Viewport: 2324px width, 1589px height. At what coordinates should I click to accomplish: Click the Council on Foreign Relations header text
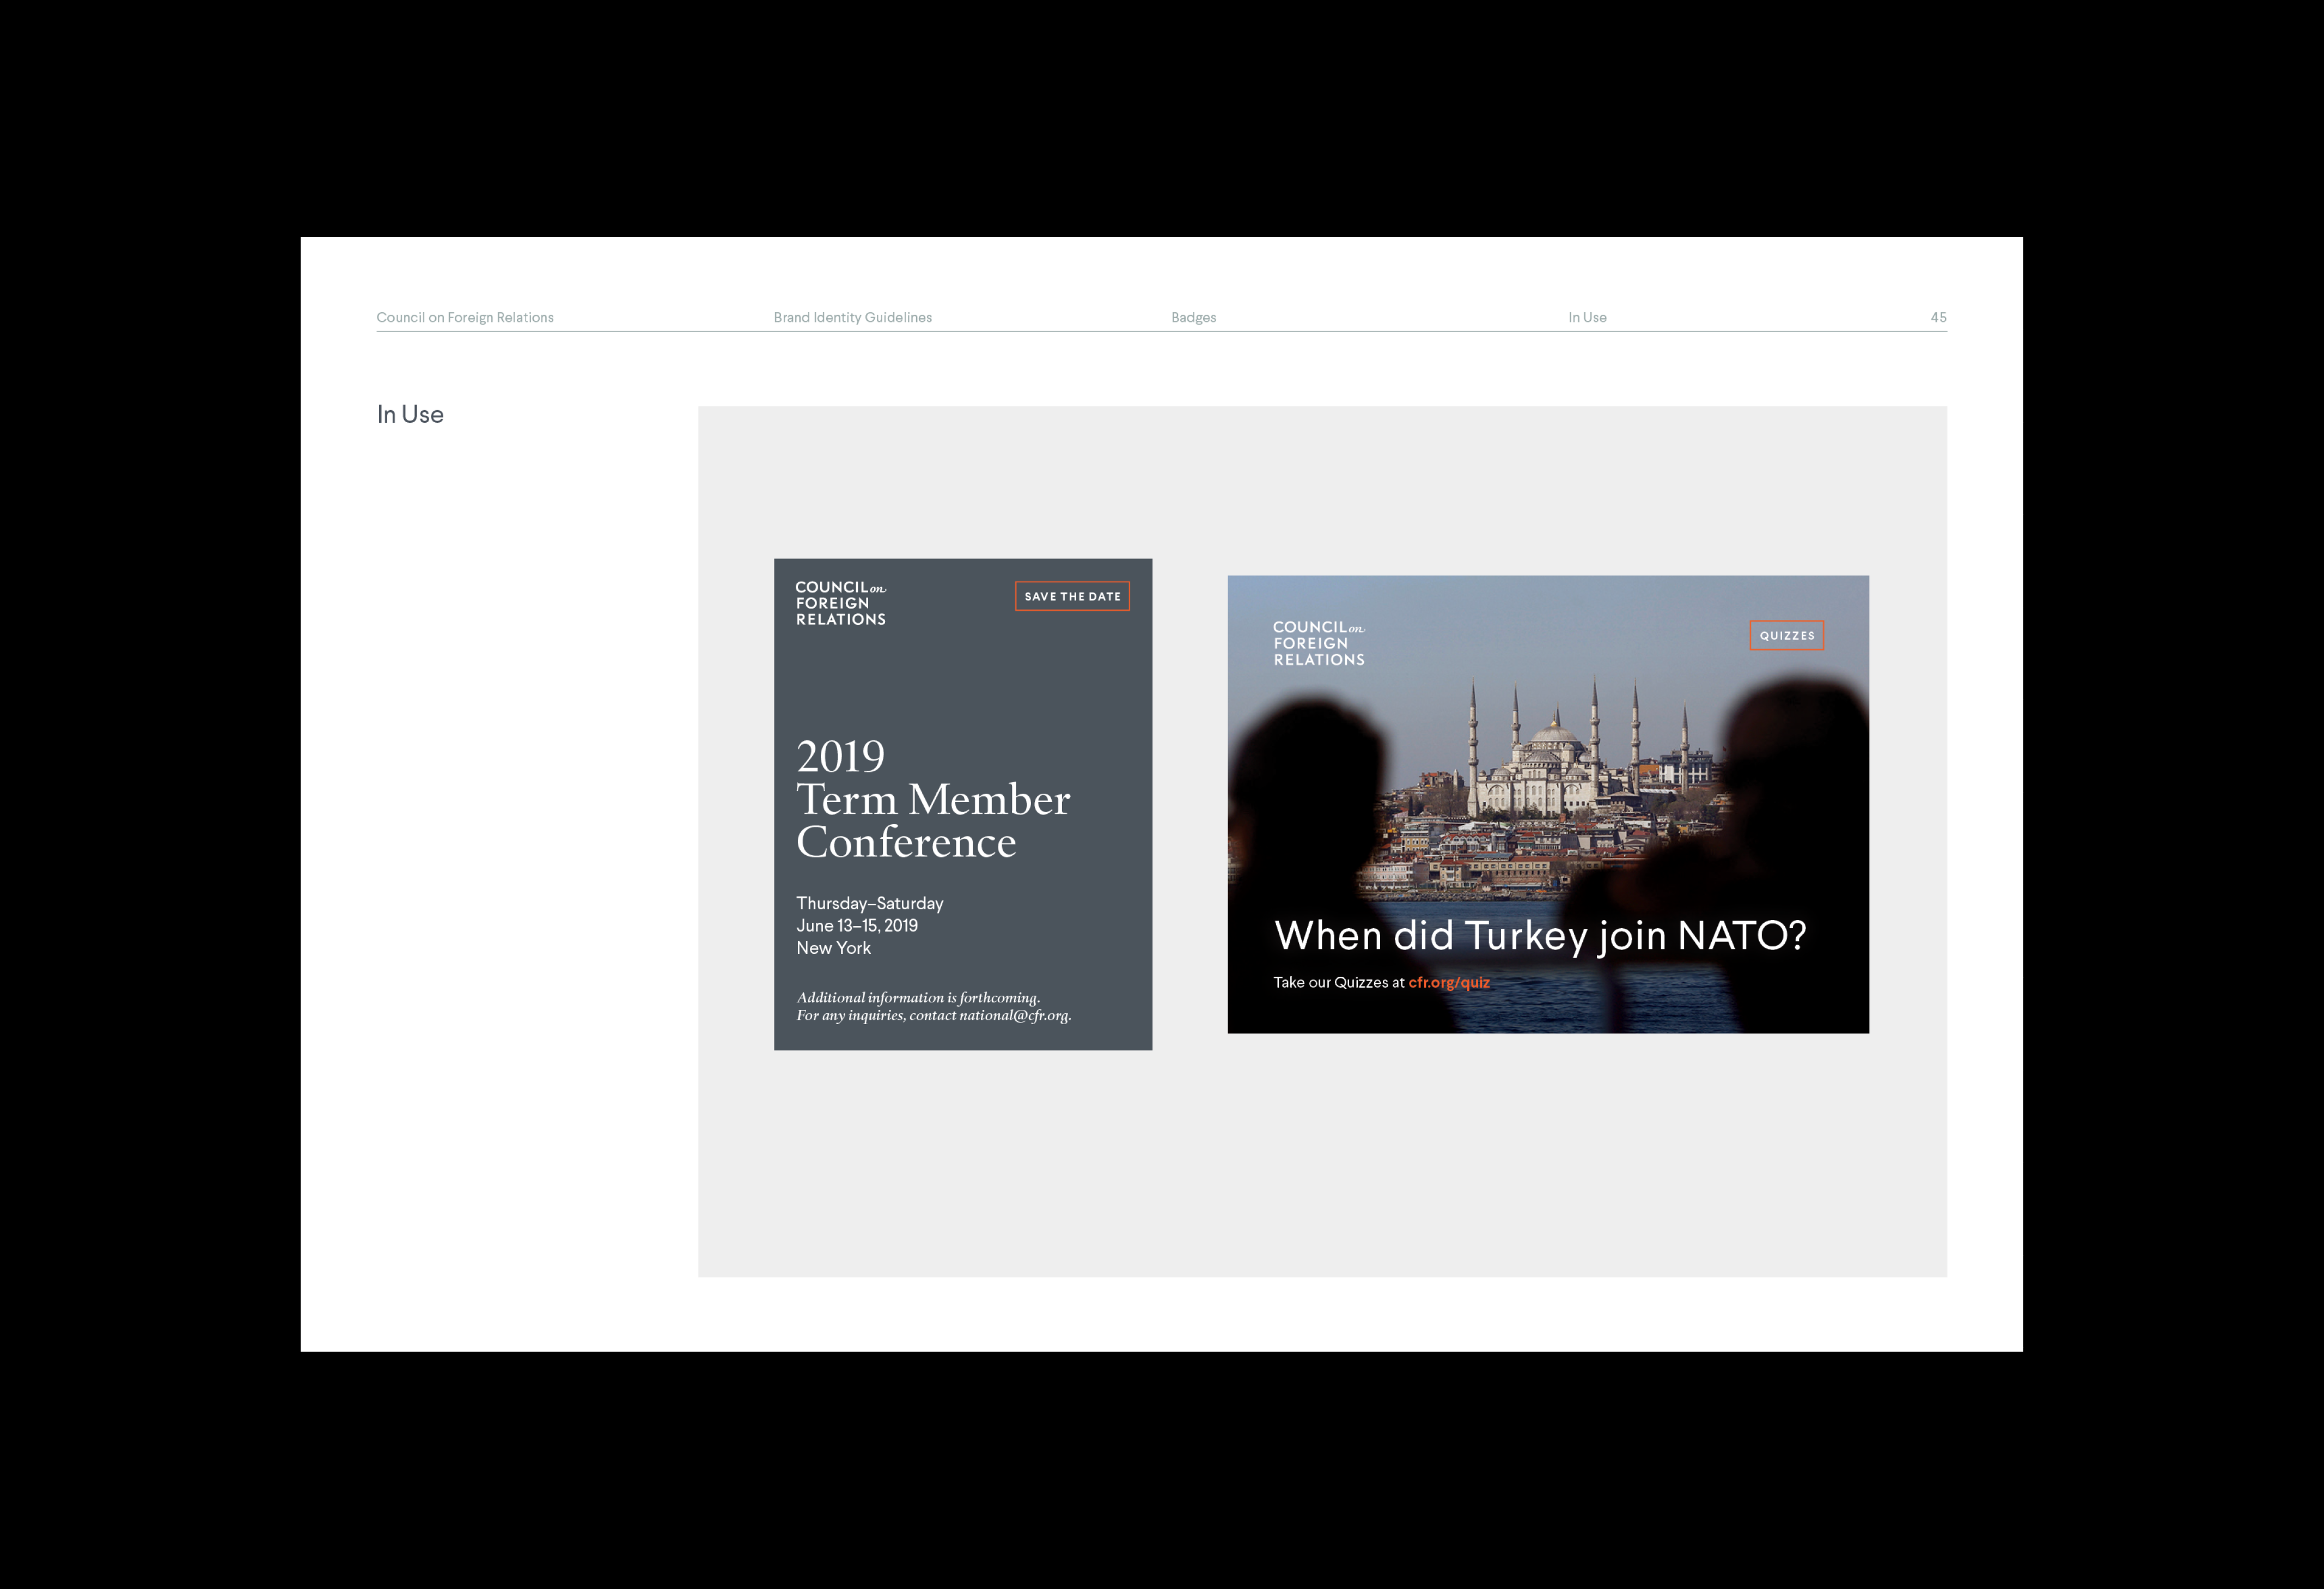coord(465,317)
